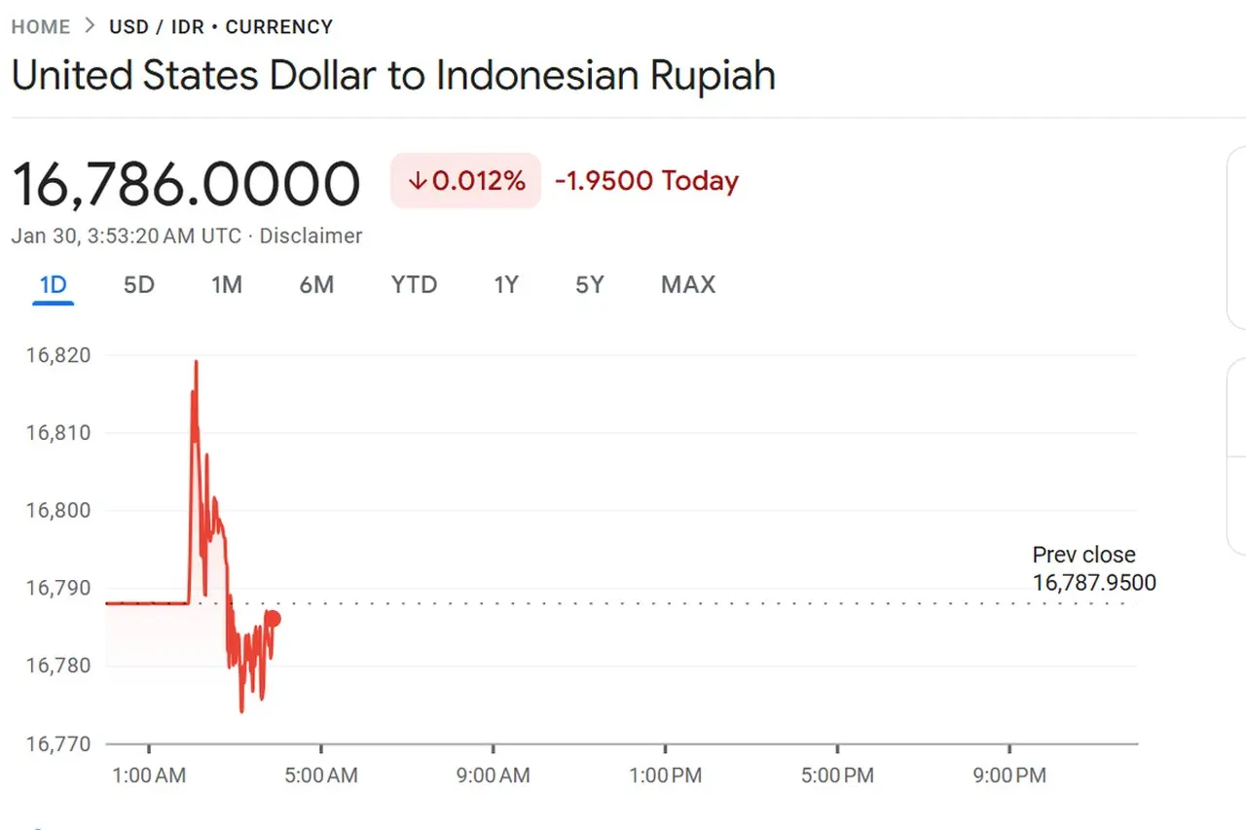Screen dimensions: 1246x830
Task: Click the Prev close 16,787.9500 label
Action: coord(1093,569)
